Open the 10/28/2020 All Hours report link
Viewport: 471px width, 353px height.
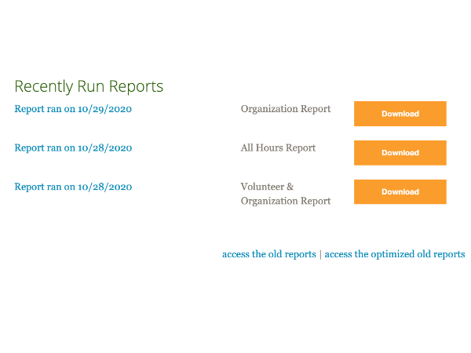[73, 147]
